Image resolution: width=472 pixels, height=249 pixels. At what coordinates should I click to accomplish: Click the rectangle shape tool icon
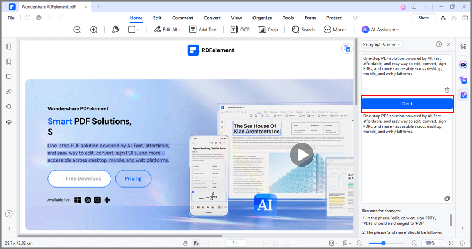coord(132,30)
